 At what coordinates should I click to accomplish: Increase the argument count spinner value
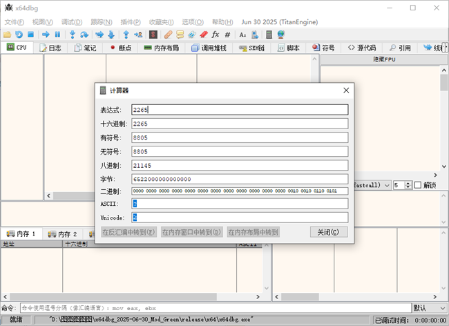[407, 182]
